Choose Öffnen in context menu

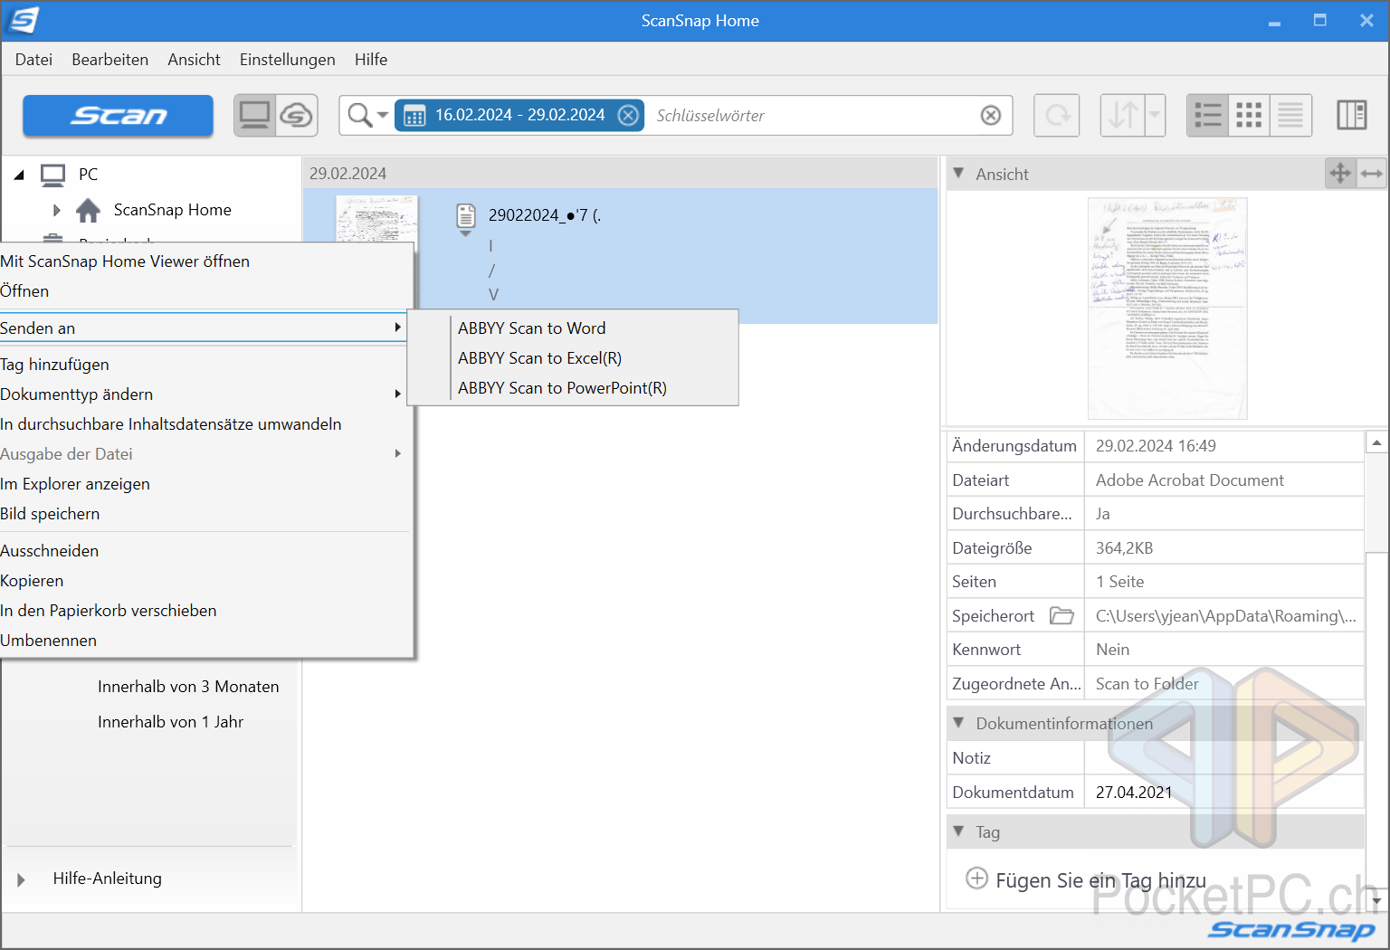point(205,291)
